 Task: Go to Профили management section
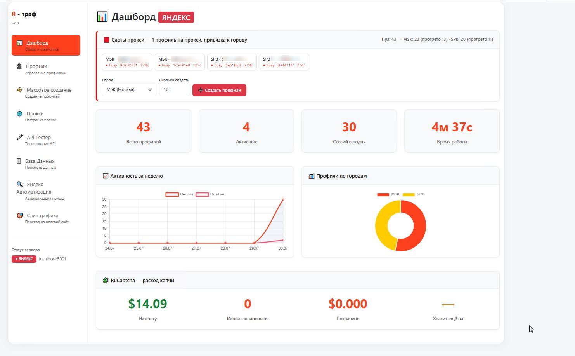(x=46, y=69)
